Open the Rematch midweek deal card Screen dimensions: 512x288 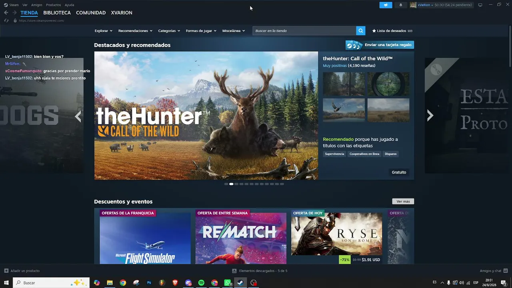241,236
